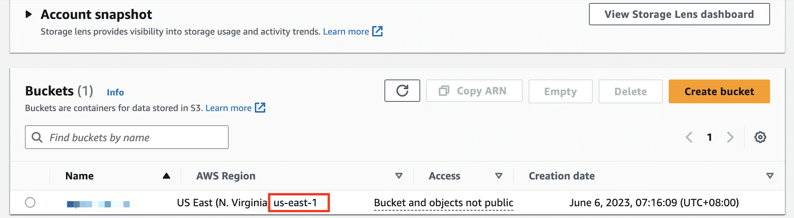This screenshot has height=218, width=794.
Task: Select the bucket row radio button
Action: click(x=30, y=202)
